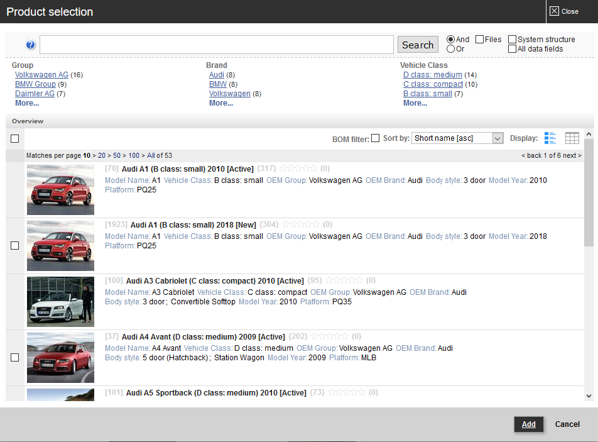The image size is (598, 442).
Task: Go back to previous results page
Action: pyautogui.click(x=532, y=155)
